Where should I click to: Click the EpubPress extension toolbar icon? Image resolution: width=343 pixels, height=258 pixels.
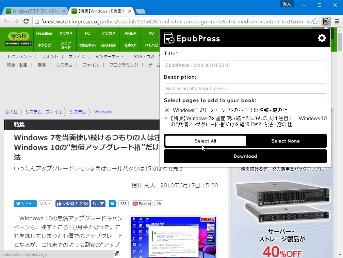(326, 21)
